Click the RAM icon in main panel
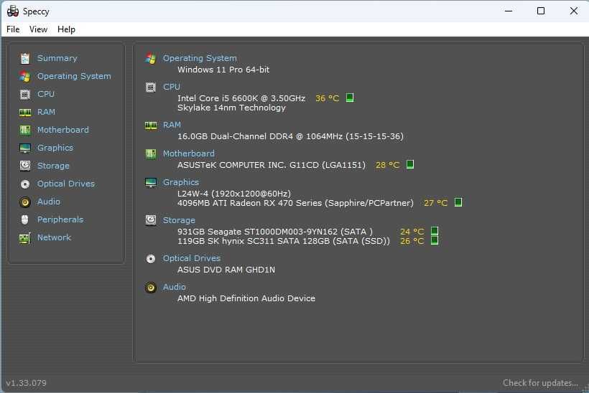 pos(151,126)
